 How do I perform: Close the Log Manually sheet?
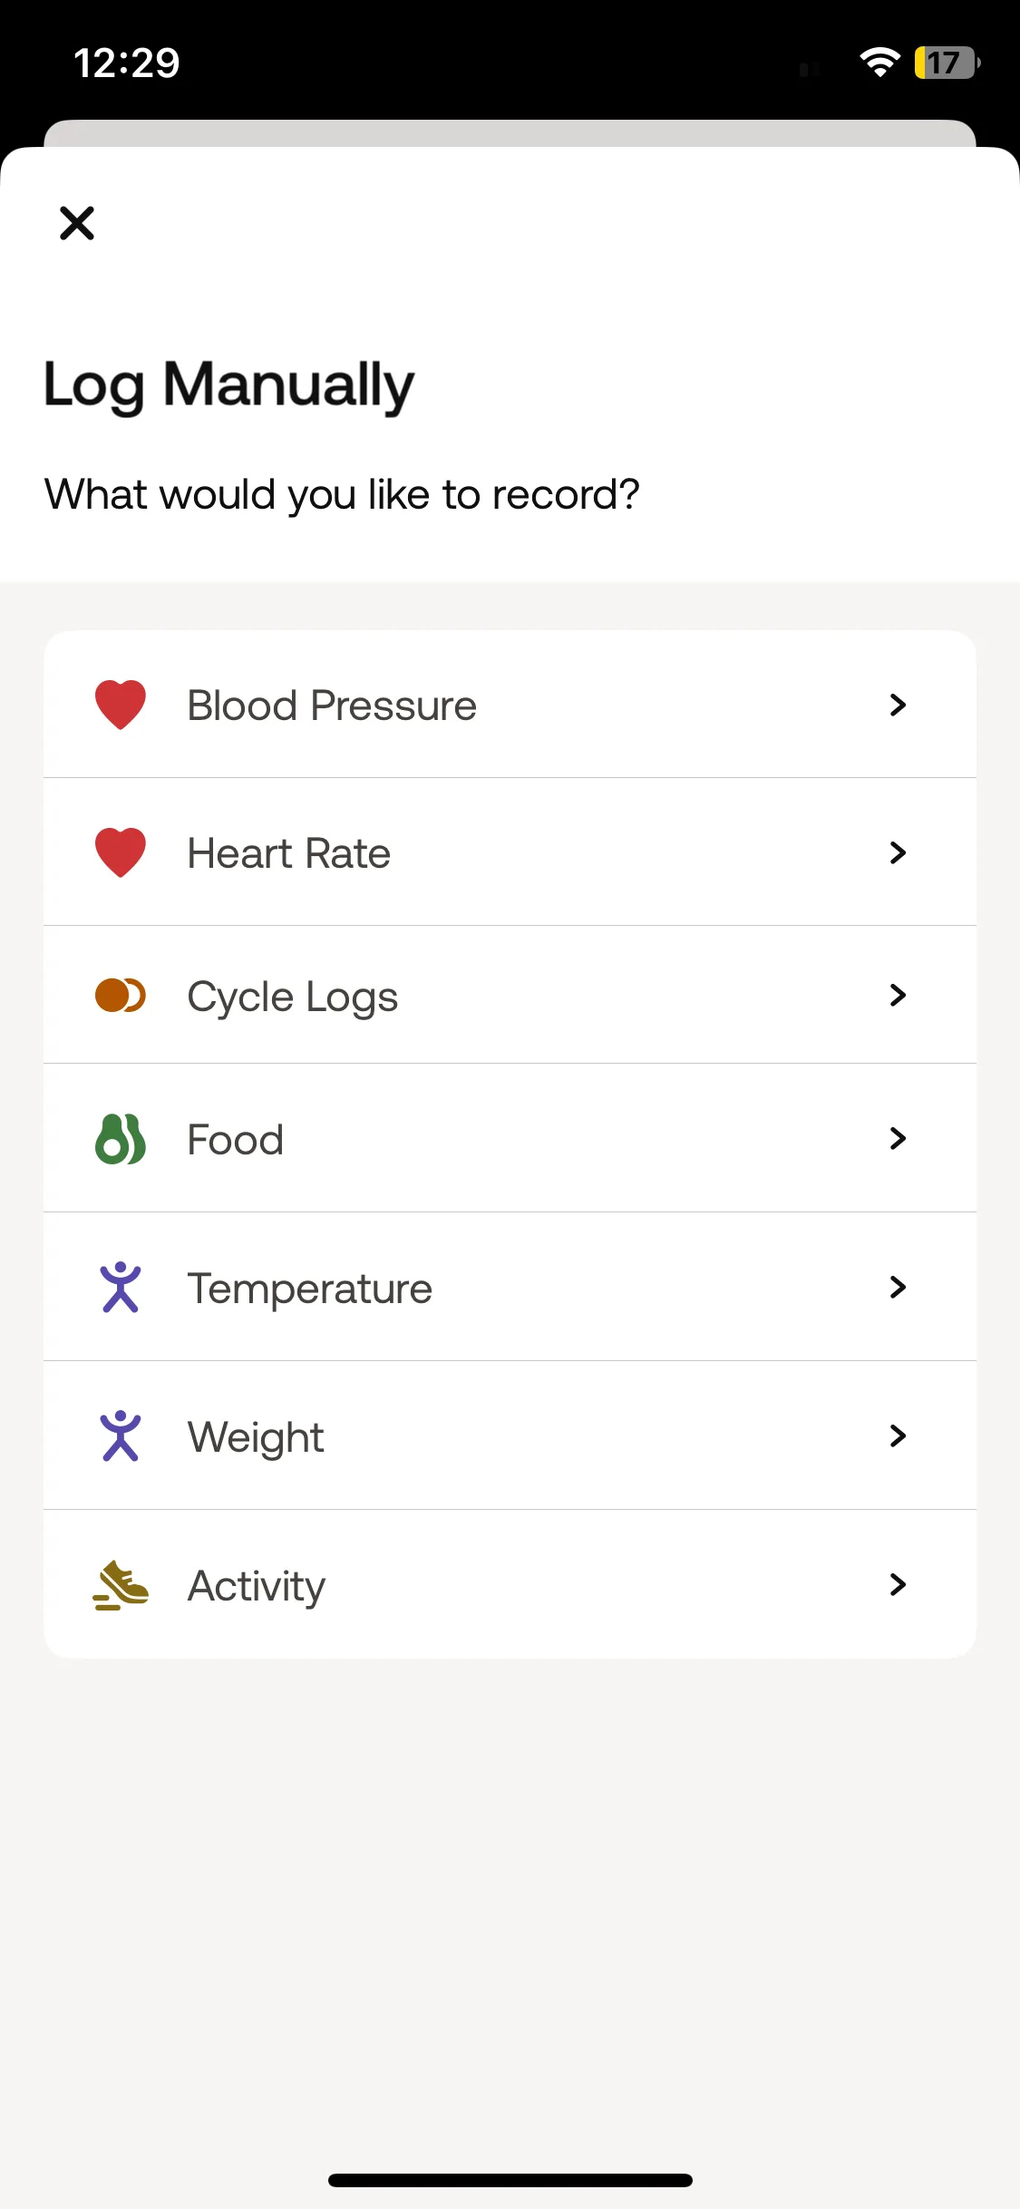[x=77, y=223]
